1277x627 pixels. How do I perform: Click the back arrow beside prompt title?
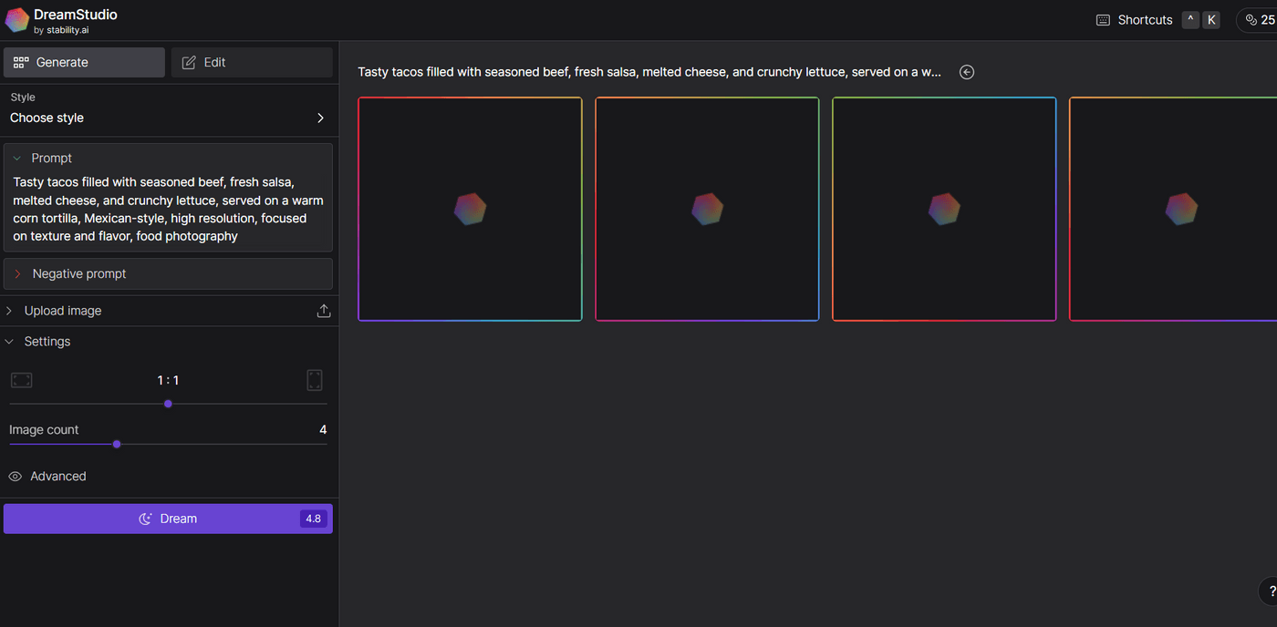click(x=967, y=72)
